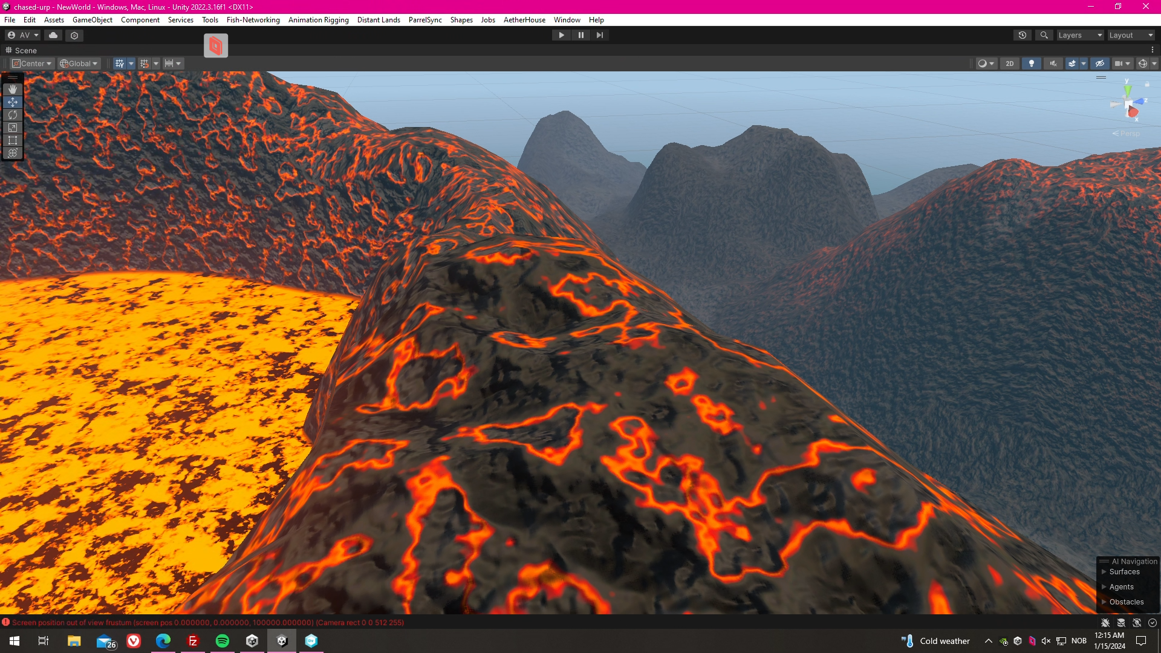
Task: Expand the Surfaces section in AI Navigation
Action: point(1104,572)
